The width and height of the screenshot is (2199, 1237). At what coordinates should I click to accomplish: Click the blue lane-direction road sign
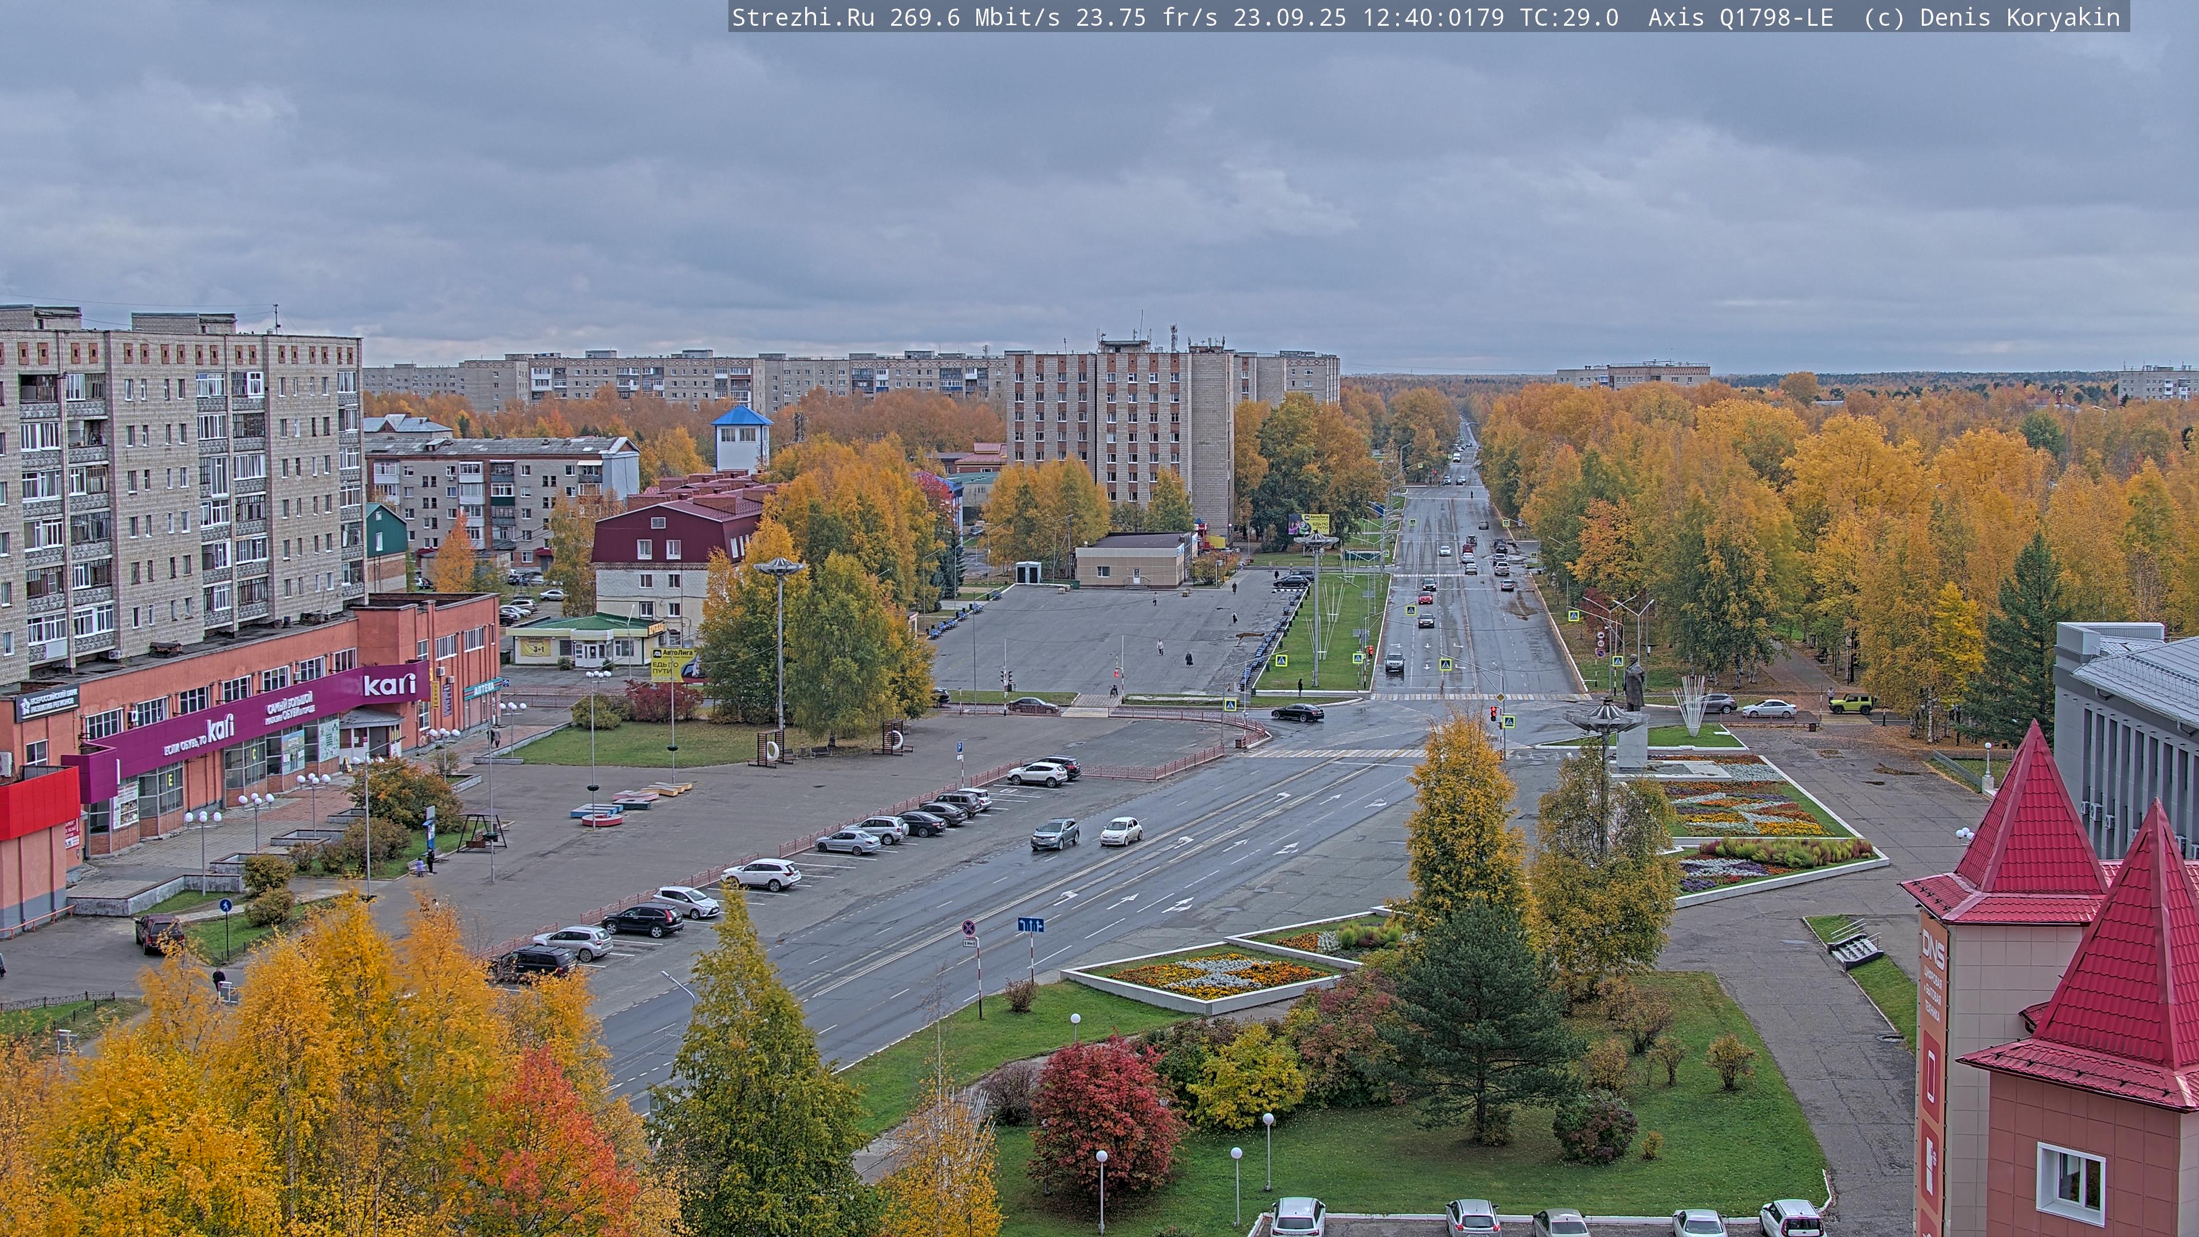[1030, 924]
